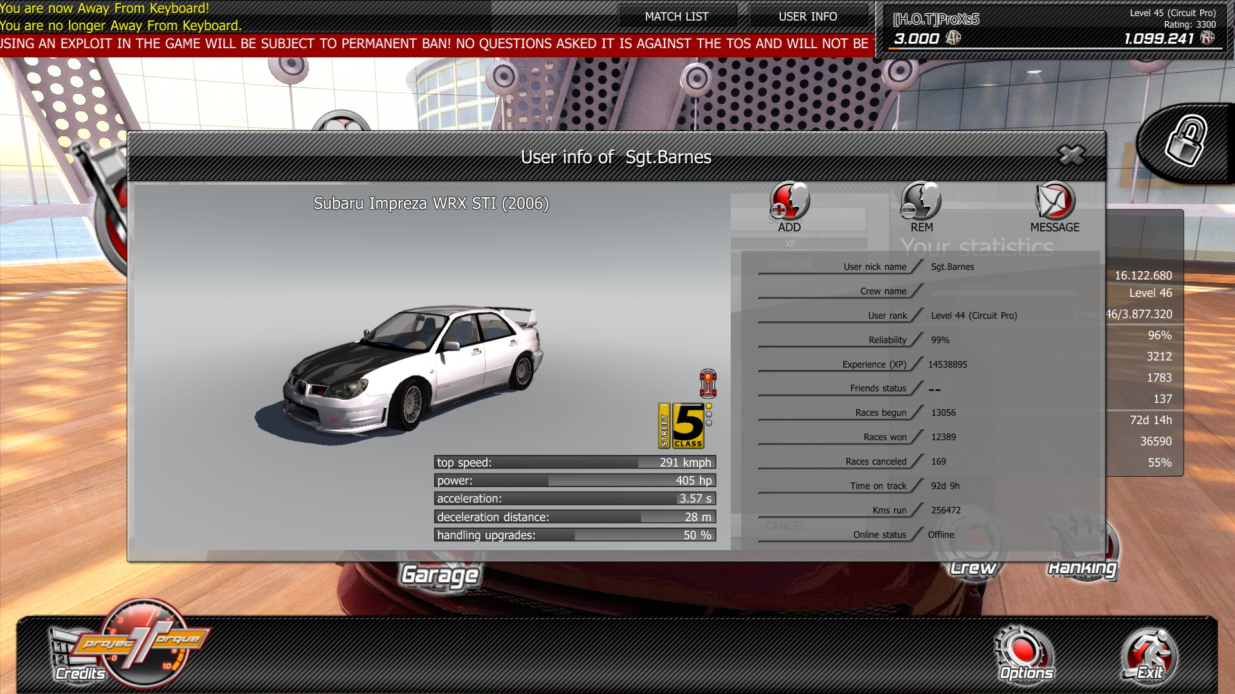This screenshot has height=694, width=1235.
Task: Click the gold coin icon beside 3.000
Action: tap(953, 38)
